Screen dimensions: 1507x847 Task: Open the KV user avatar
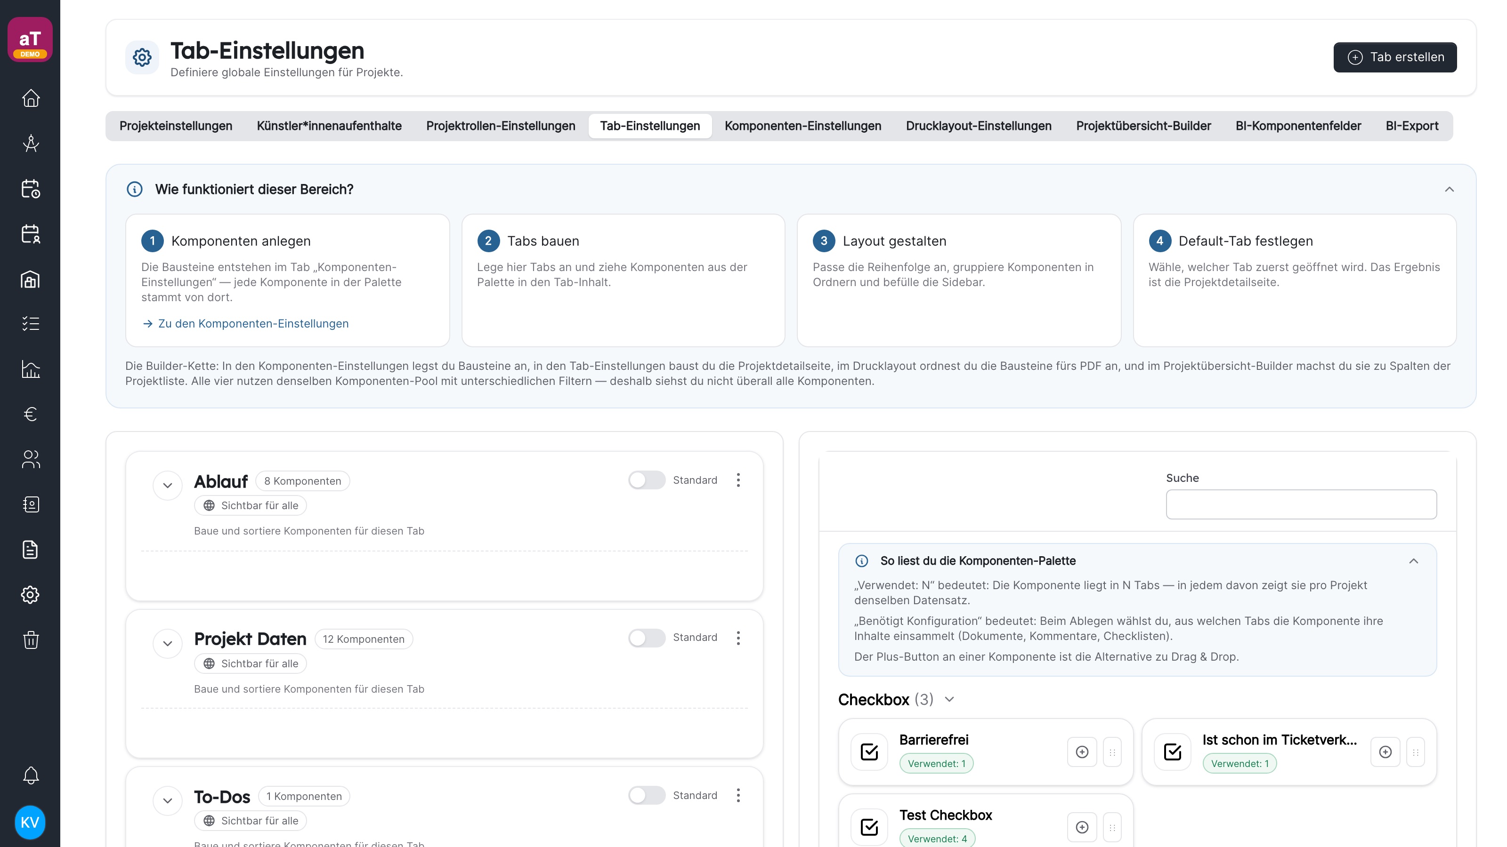pyautogui.click(x=30, y=823)
